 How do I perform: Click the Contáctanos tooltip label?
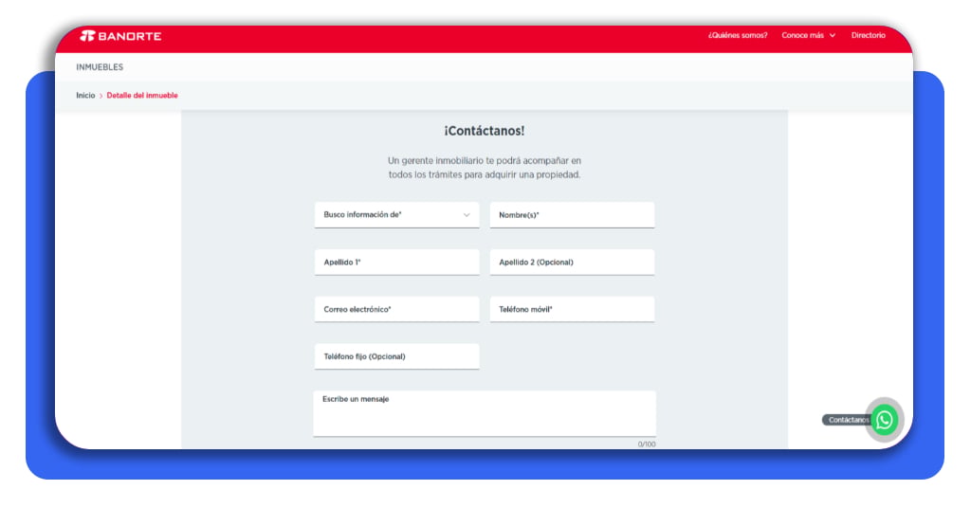(847, 420)
